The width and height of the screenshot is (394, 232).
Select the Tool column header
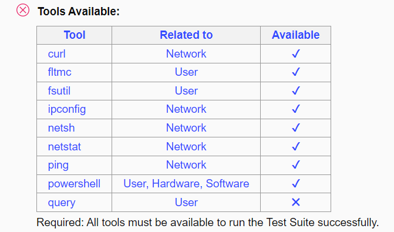tap(75, 35)
